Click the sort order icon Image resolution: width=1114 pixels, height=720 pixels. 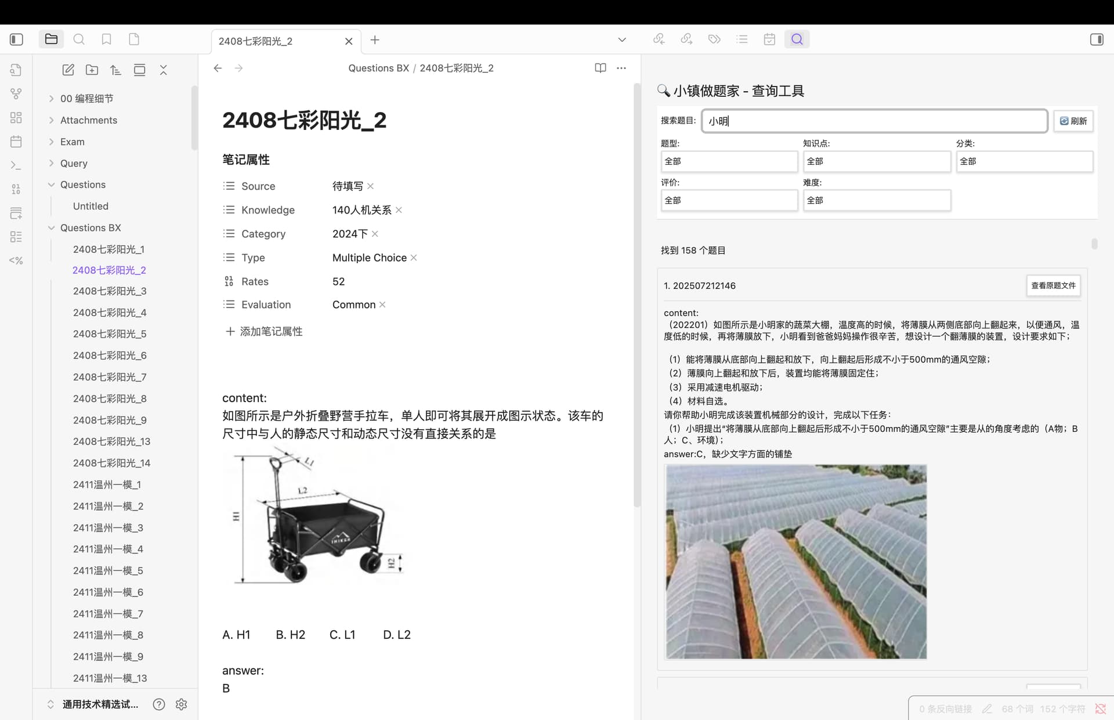tap(115, 70)
